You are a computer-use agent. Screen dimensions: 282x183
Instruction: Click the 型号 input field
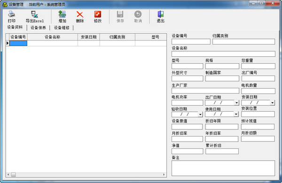click(187, 66)
